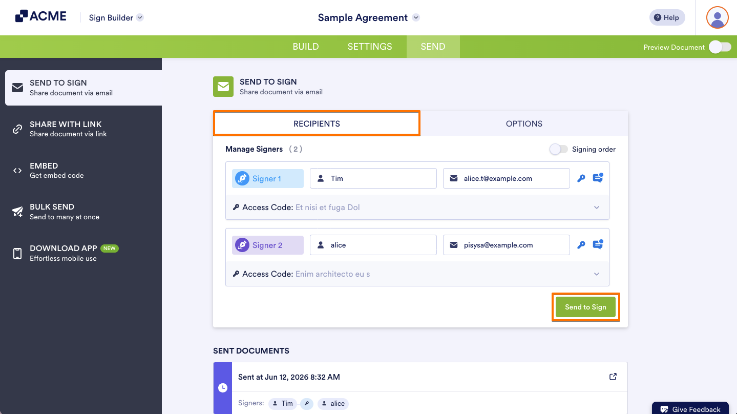Viewport: 737px width, 414px height.
Task: Click the ACME logo
Action: [x=41, y=16]
